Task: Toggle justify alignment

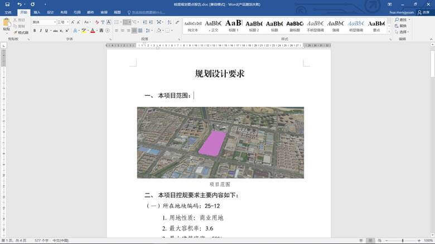Action: pyautogui.click(x=134, y=31)
